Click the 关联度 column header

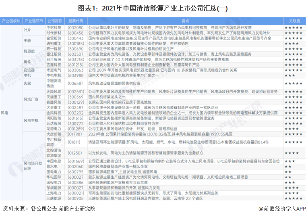click(294, 21)
